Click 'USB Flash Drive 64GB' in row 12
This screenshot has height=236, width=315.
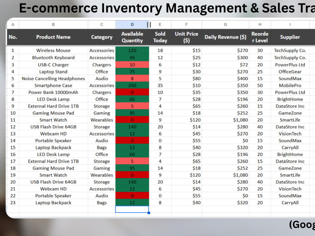(x=53, y=127)
